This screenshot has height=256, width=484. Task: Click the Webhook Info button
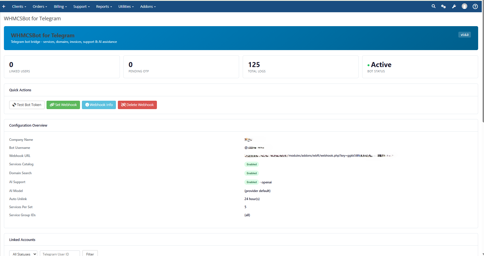coord(99,105)
